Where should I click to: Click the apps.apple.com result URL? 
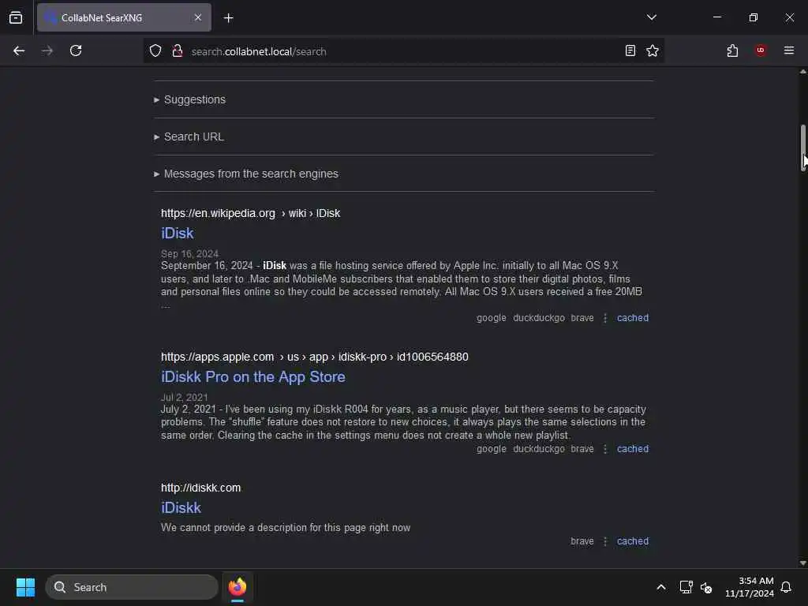314,357
